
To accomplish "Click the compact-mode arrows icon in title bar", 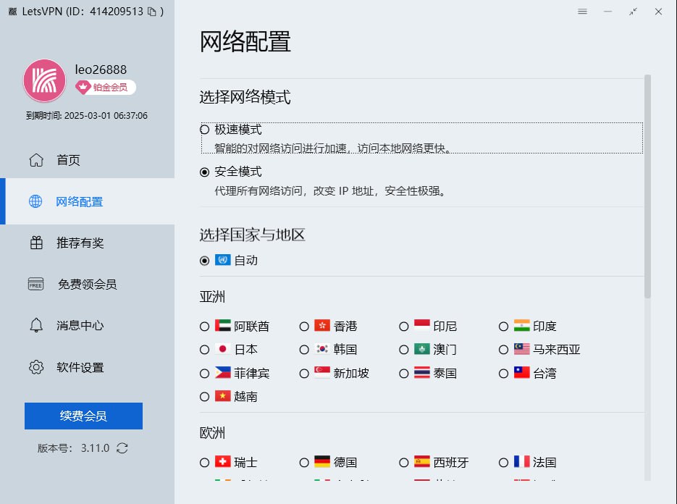I will coord(633,12).
